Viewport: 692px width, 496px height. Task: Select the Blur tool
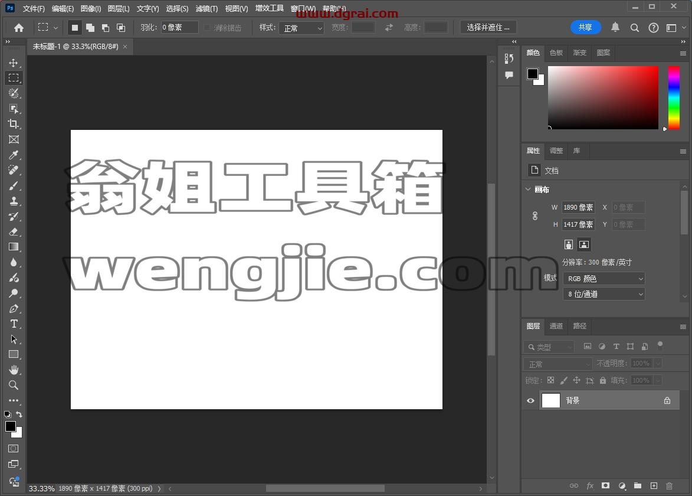14,262
